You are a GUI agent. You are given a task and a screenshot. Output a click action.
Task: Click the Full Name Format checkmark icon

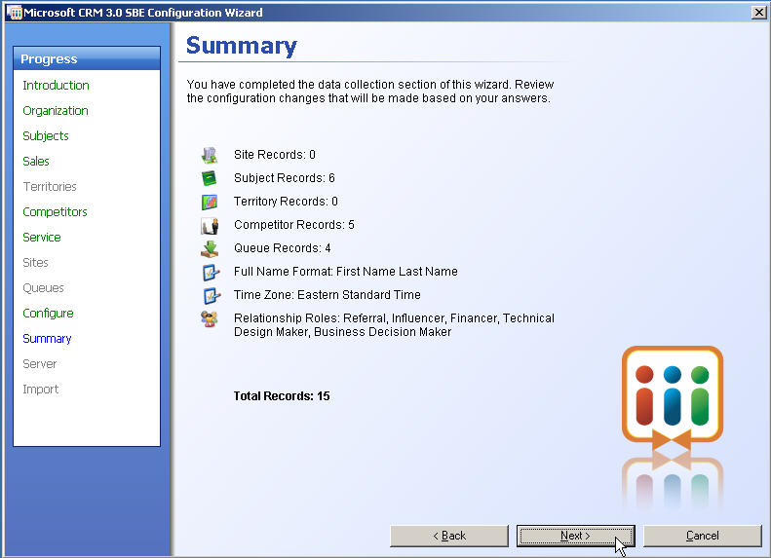pyautogui.click(x=211, y=272)
